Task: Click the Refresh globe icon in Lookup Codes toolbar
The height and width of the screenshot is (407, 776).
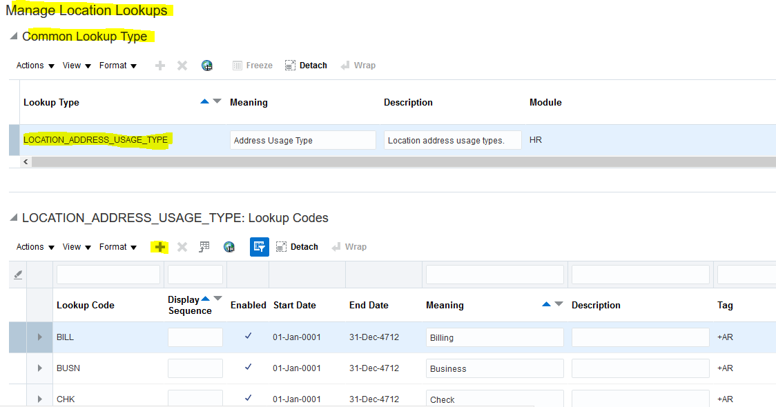Action: click(229, 246)
